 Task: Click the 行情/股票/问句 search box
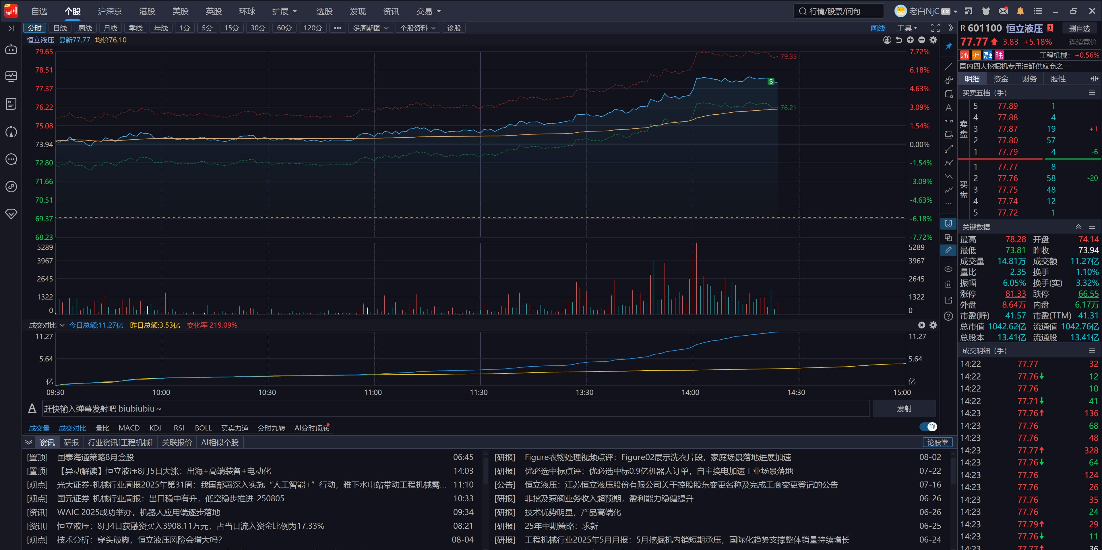(x=838, y=11)
